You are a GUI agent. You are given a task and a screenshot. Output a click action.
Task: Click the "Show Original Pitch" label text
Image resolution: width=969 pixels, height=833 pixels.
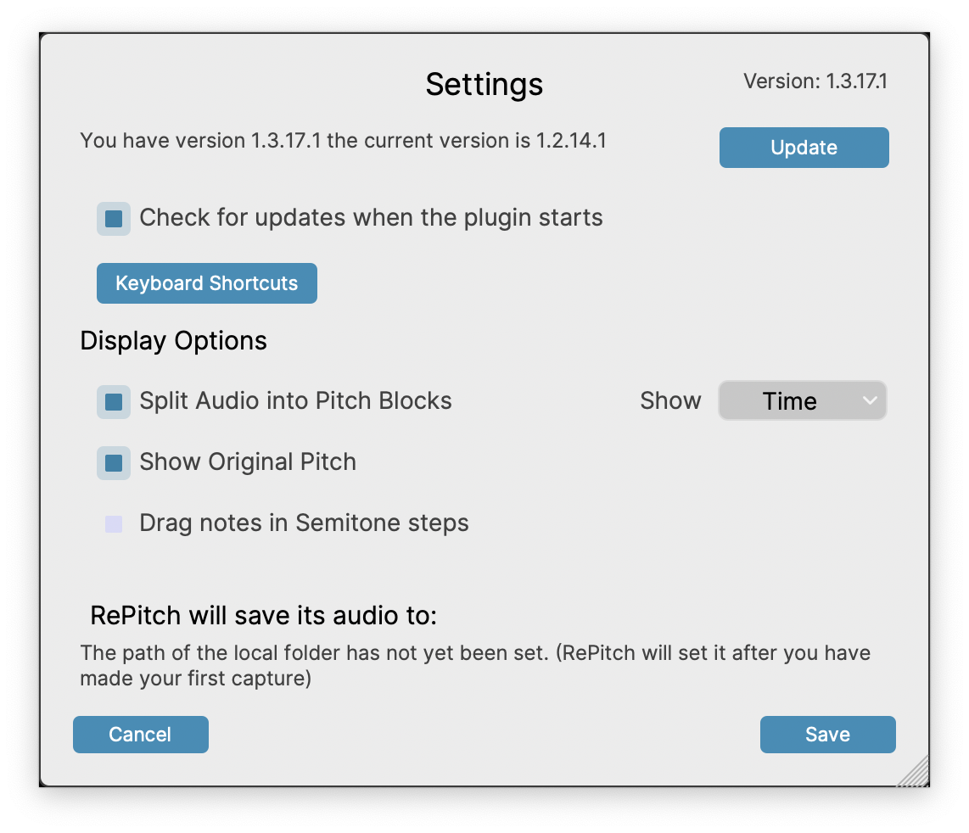pyautogui.click(x=248, y=462)
